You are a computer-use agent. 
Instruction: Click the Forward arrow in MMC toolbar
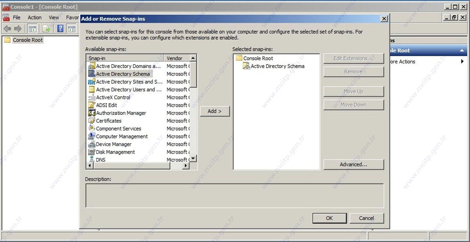[x=18, y=29]
